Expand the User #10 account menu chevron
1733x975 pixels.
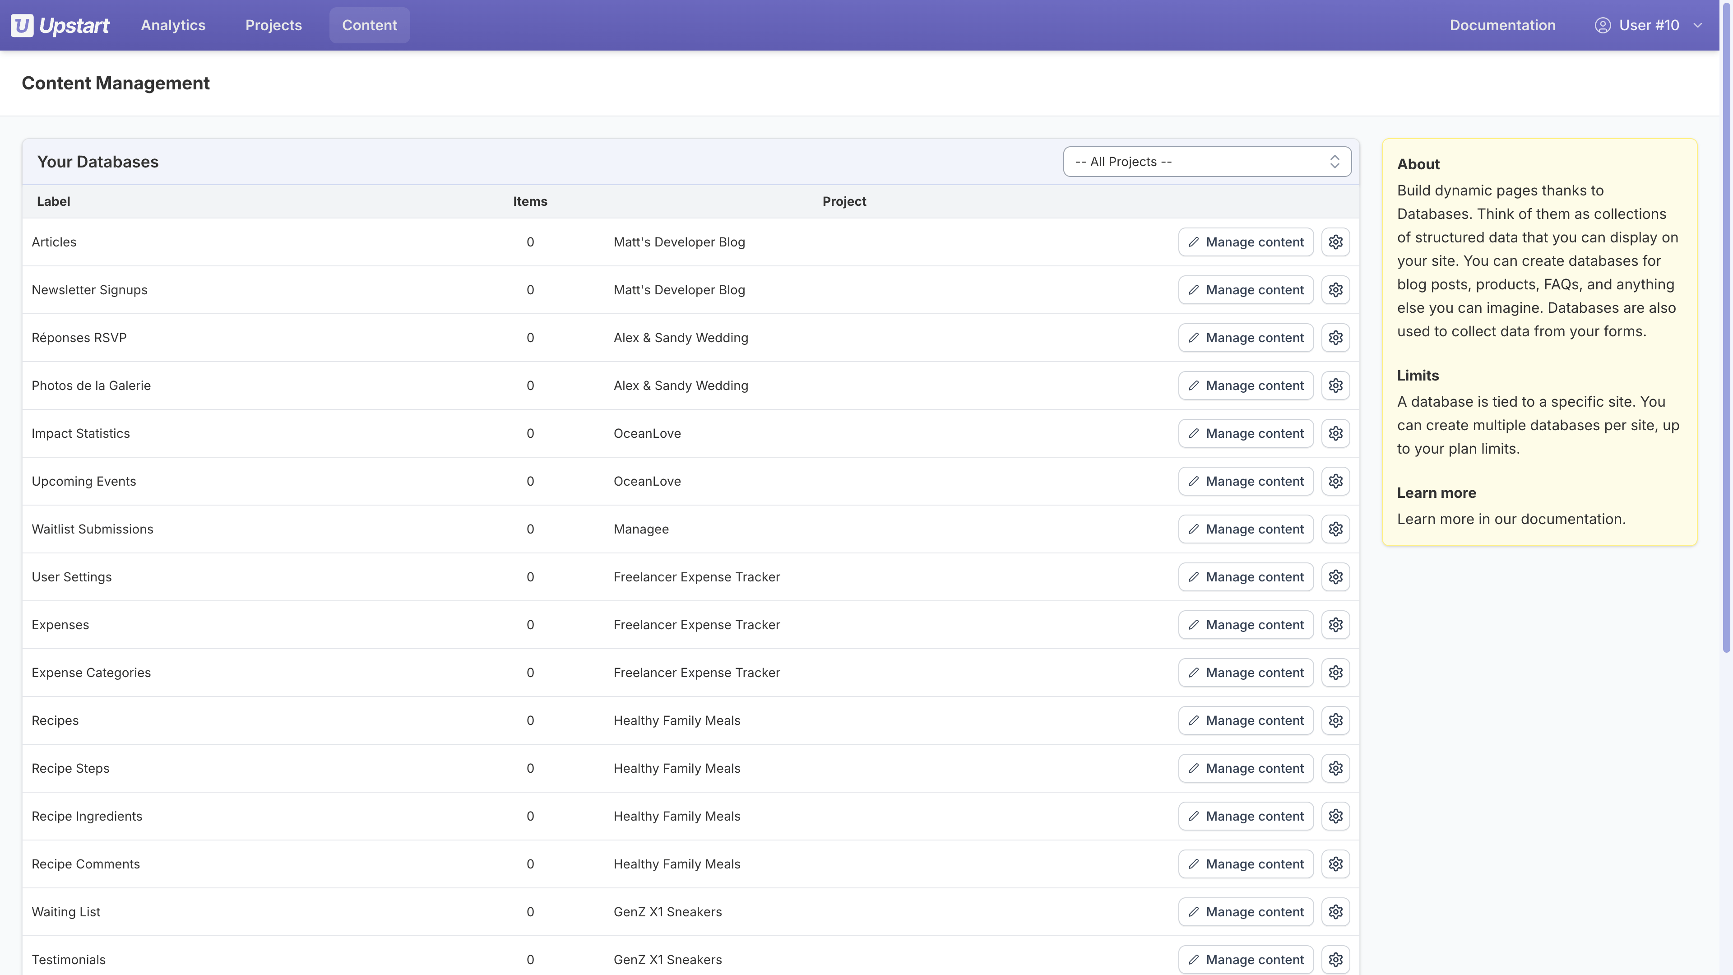click(1697, 26)
